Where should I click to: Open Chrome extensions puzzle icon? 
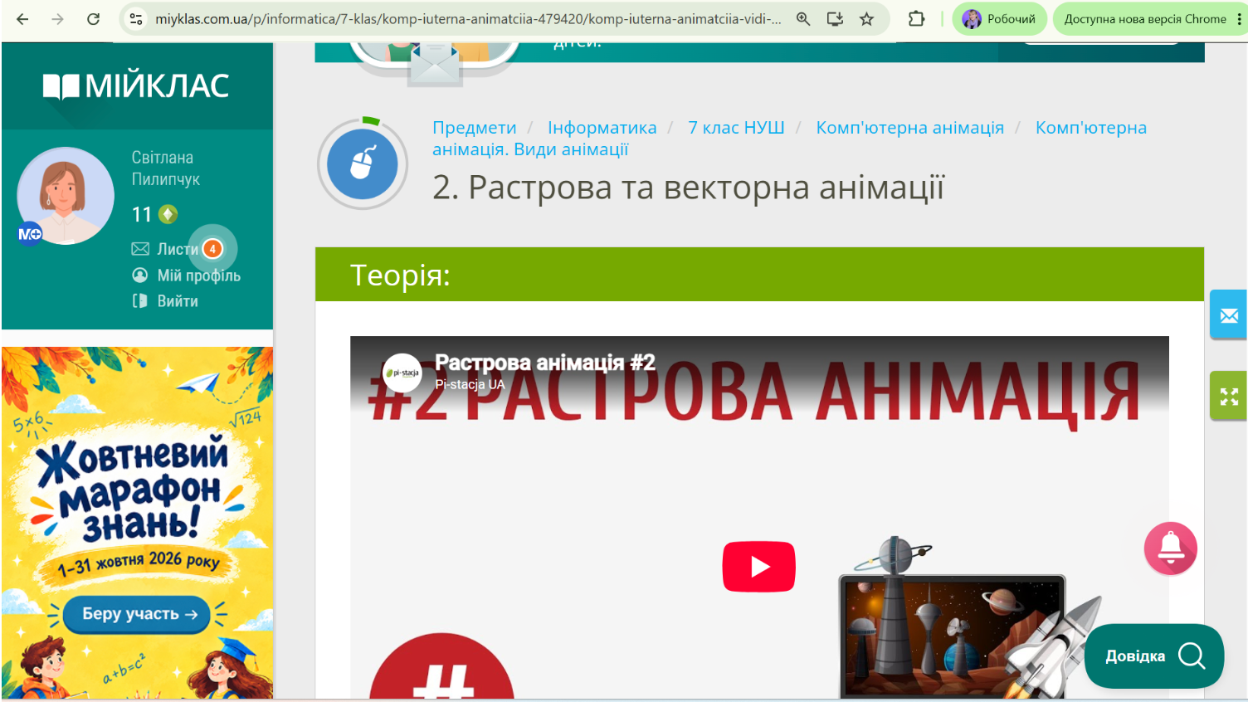[916, 19]
